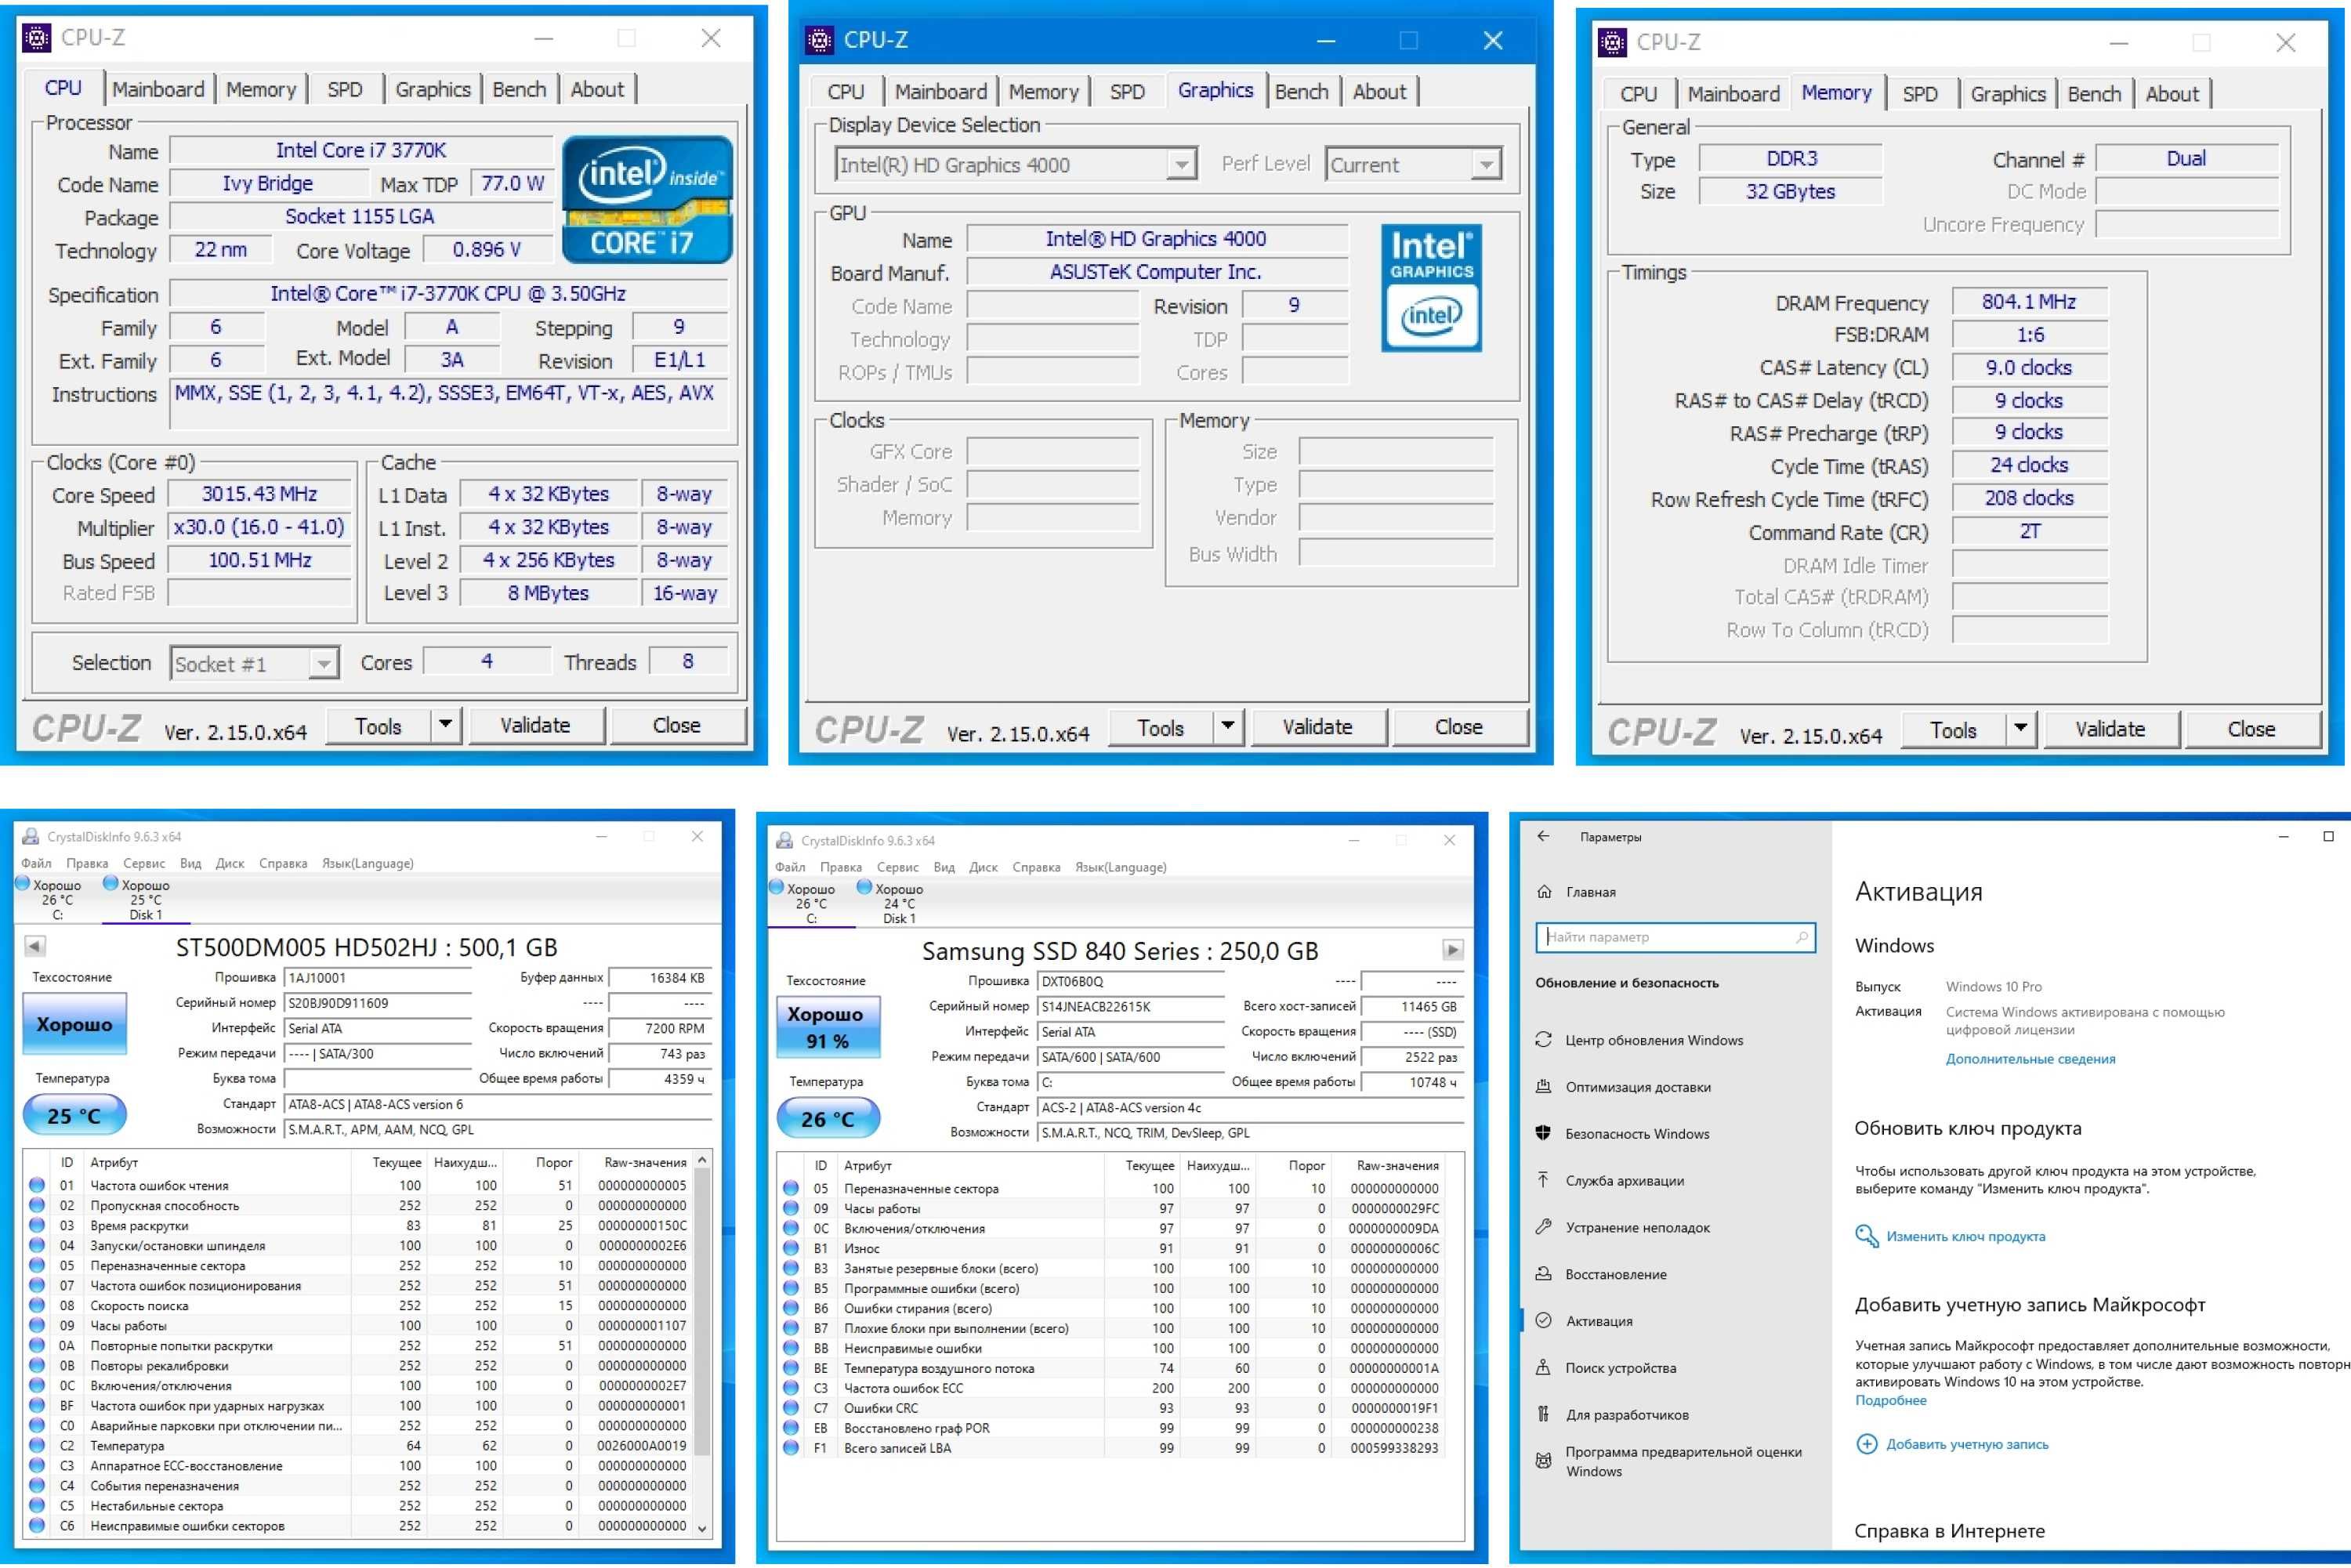Click the DRAM Frequency value 804.1 MHz
Viewport: 2351px width, 1568px height.
2029,302
